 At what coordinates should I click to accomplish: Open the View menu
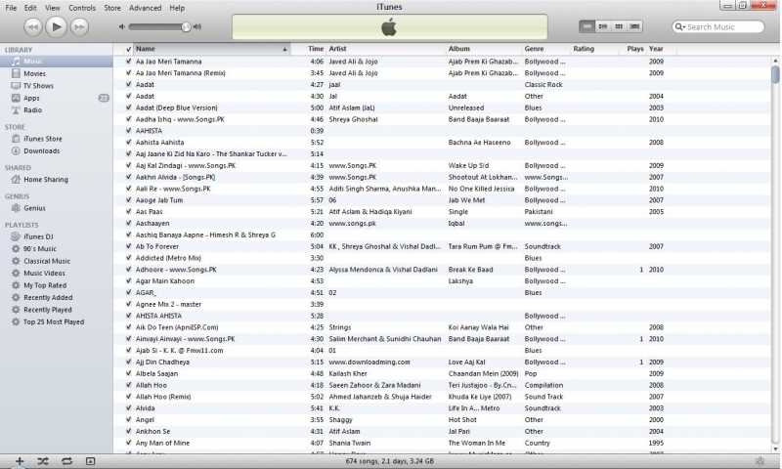pyautogui.click(x=53, y=8)
